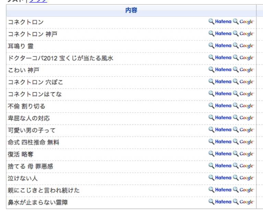Image resolution: width=263 pixels, height=215 pixels.
Task: Search Google for こわい 神戸
Action: (x=243, y=70)
